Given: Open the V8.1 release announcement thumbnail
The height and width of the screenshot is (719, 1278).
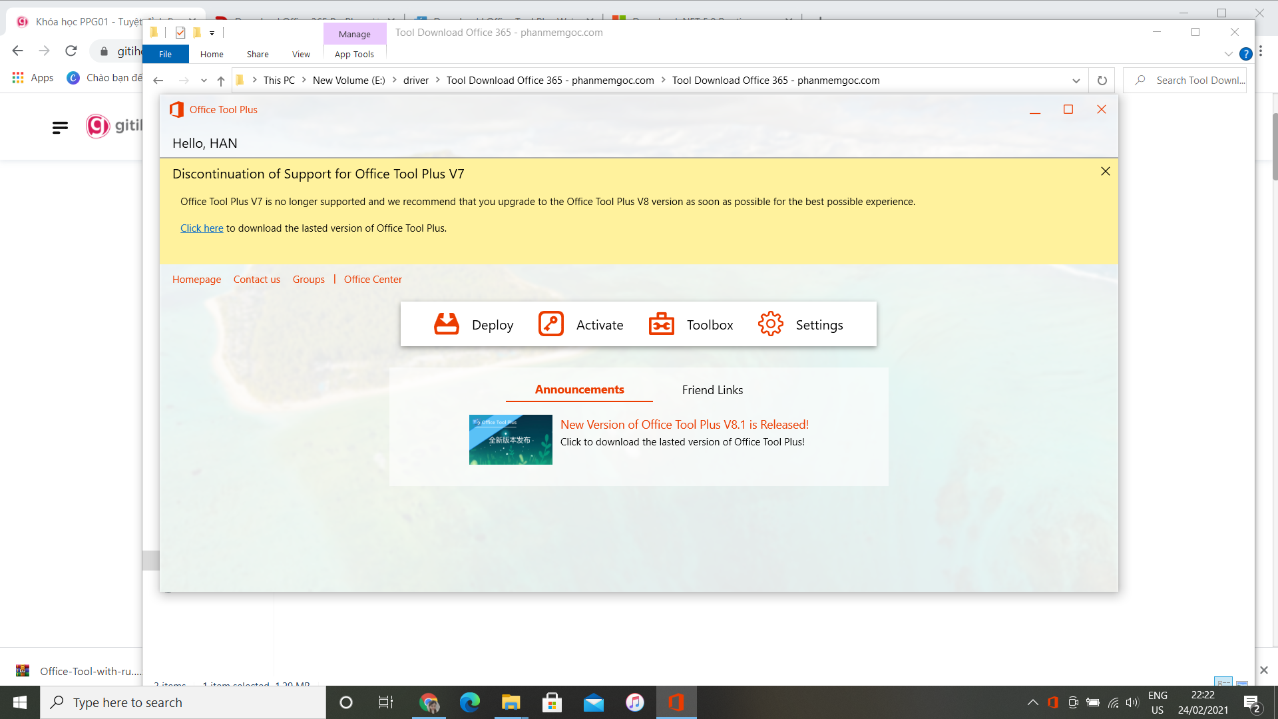Looking at the screenshot, I should coord(511,439).
